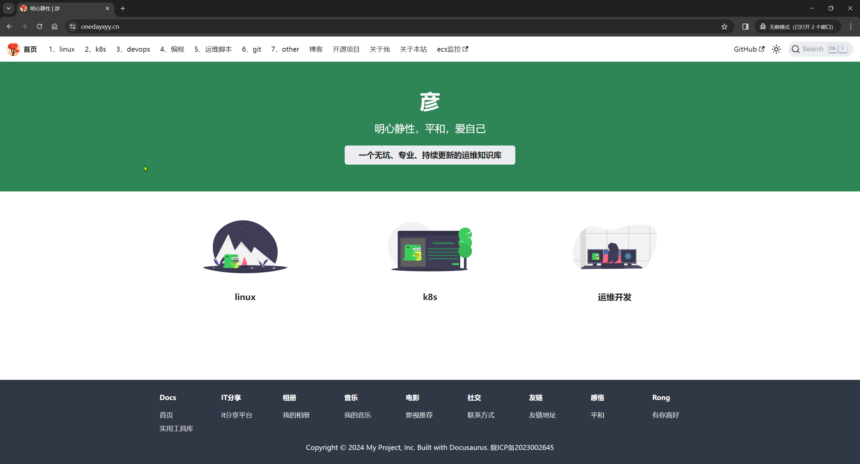The height and width of the screenshot is (464, 860).
Task: Click the 运维开发 feature heading
Action: point(614,297)
